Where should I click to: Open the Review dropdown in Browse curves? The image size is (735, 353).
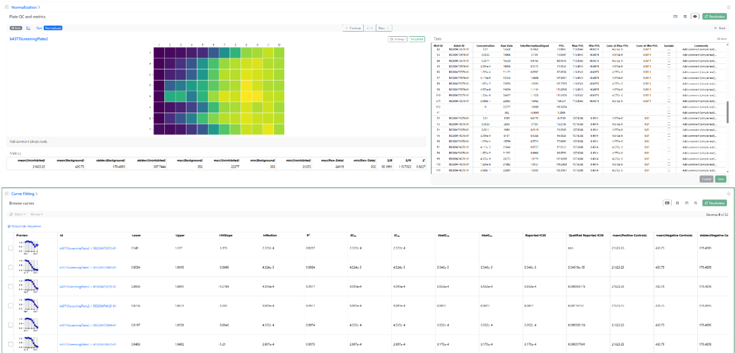[36, 215]
